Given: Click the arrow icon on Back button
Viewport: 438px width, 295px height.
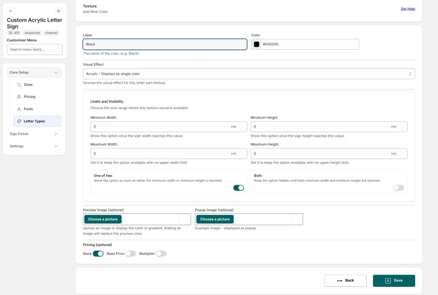Looking at the screenshot, I should point(339,281).
